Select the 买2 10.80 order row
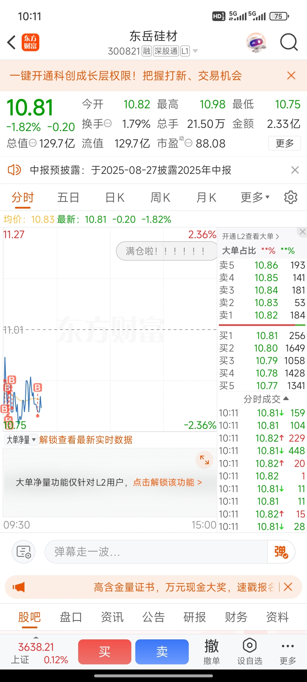Screen dimensions: 307x682 pyautogui.click(x=262, y=348)
